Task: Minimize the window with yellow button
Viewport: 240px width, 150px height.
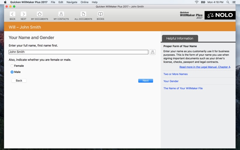Action: click(x=10, y=6)
